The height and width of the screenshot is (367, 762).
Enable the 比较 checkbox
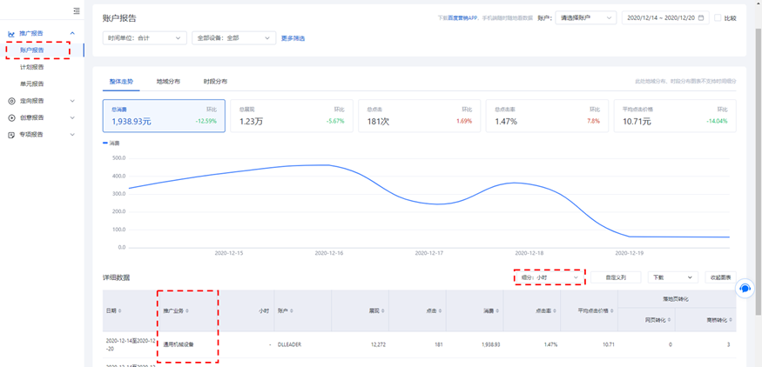[718, 17]
